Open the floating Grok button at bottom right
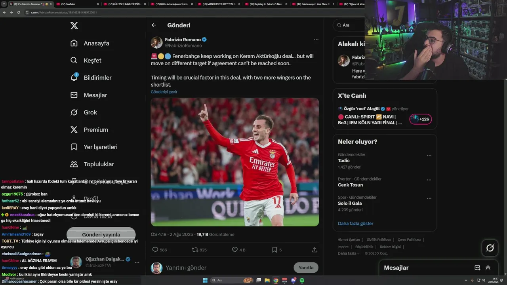507x285 pixels. pyautogui.click(x=490, y=248)
